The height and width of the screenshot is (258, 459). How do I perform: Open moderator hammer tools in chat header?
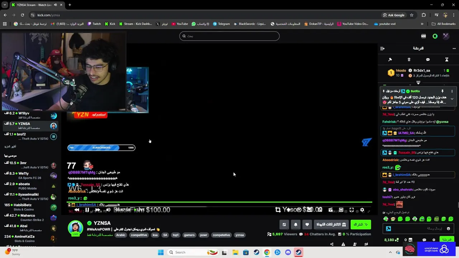pyautogui.click(x=390, y=59)
